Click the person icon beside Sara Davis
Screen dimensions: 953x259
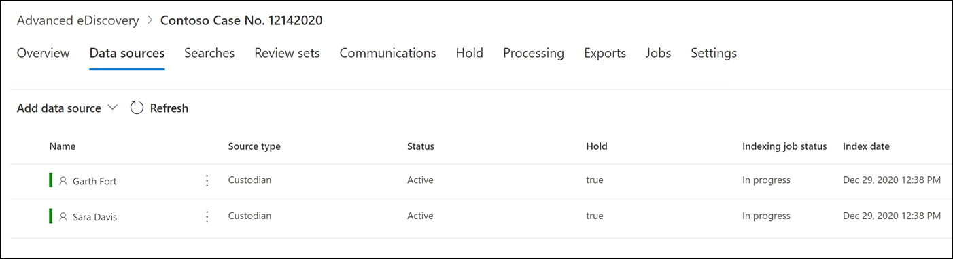(63, 217)
